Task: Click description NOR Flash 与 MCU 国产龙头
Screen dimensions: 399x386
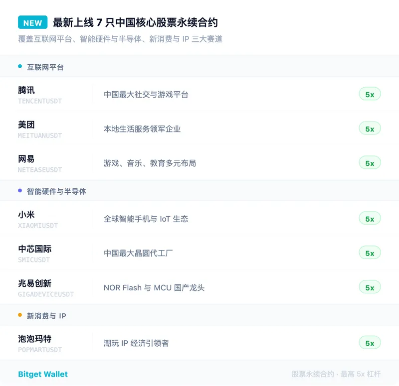Action: (x=154, y=288)
